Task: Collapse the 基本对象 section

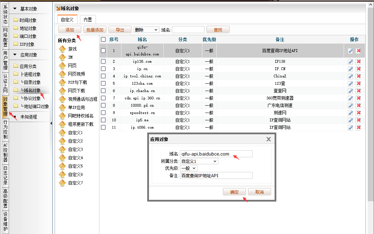Action: tap(15, 9)
